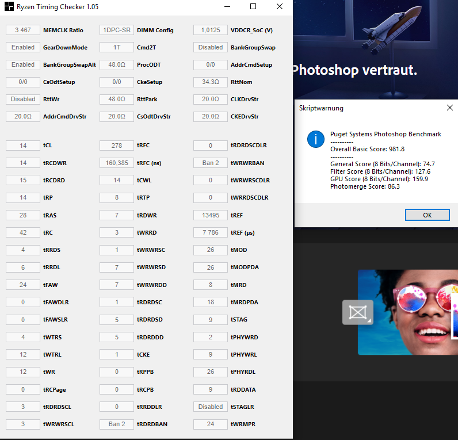Click the tRP value 14
The height and width of the screenshot is (440, 458).
click(x=23, y=197)
